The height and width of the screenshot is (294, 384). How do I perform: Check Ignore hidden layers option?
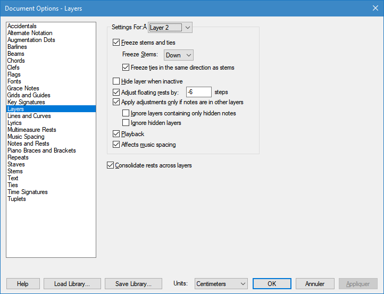coord(126,123)
